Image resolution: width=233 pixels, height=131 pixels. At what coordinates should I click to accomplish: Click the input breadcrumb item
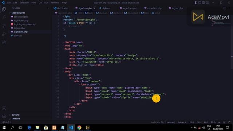(x=156, y=13)
